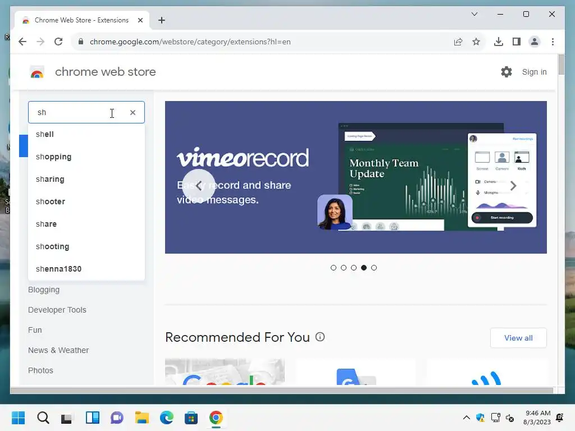Open web store settings gear

coord(506,72)
